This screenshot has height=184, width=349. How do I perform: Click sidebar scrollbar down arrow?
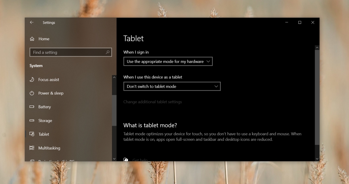(x=114, y=159)
